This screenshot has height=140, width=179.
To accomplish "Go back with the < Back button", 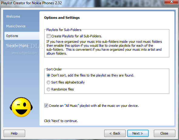I will (115, 133).
